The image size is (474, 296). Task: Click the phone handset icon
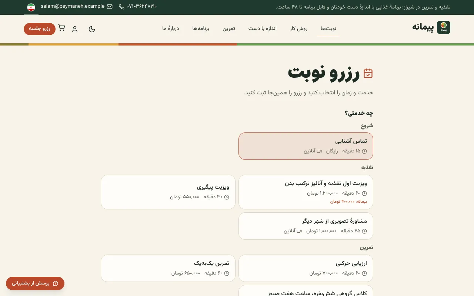pyautogui.click(x=121, y=7)
